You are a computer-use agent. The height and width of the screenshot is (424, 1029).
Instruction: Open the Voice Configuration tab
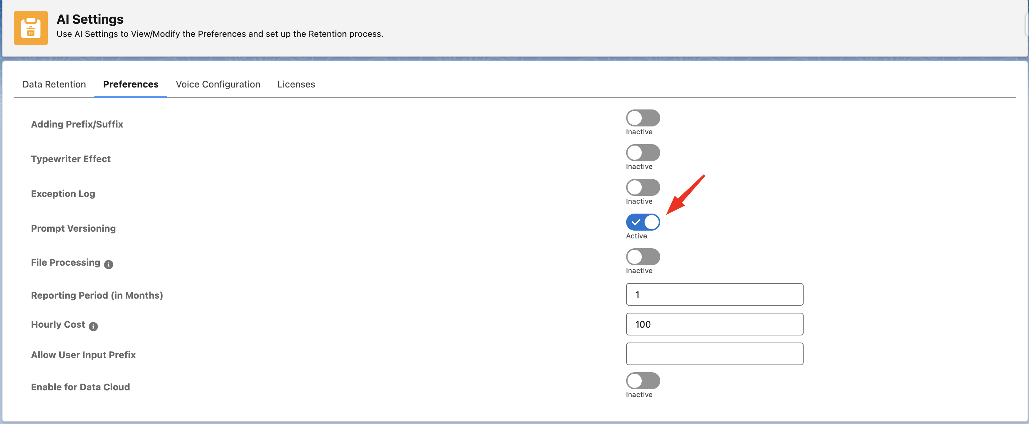coord(218,84)
